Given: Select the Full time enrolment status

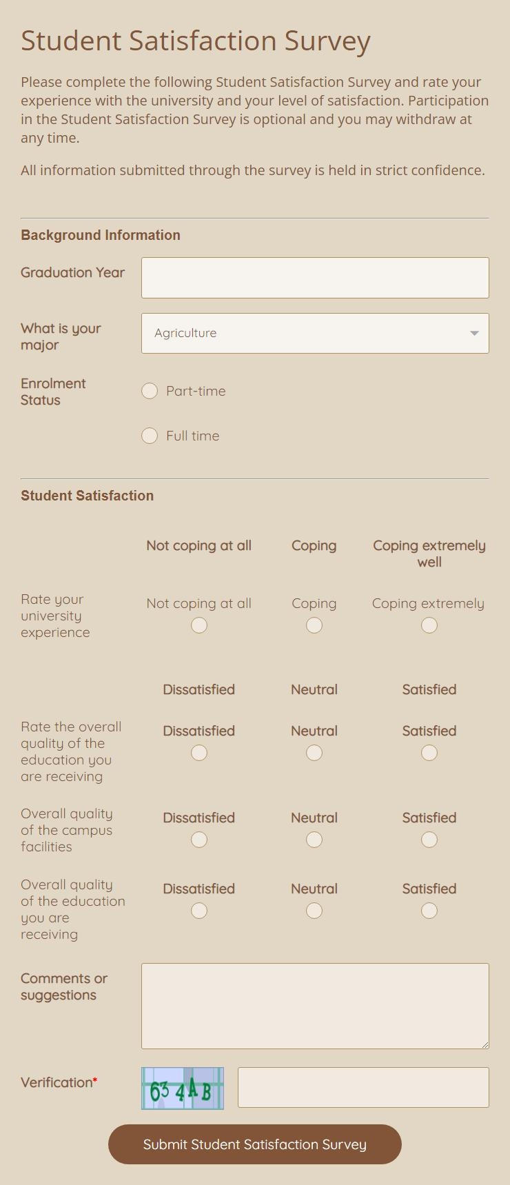Looking at the screenshot, I should tap(150, 436).
